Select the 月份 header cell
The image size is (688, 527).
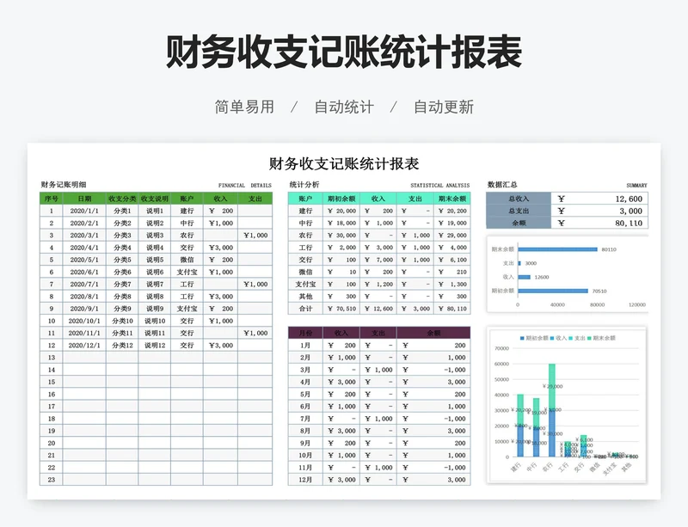pos(305,333)
